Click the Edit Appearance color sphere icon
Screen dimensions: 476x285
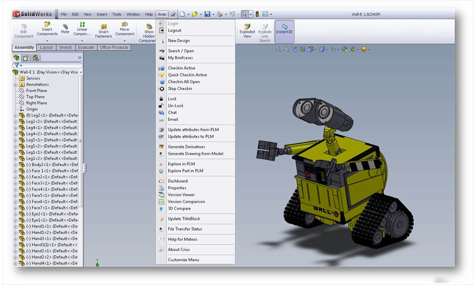pyautogui.click(x=344, y=49)
